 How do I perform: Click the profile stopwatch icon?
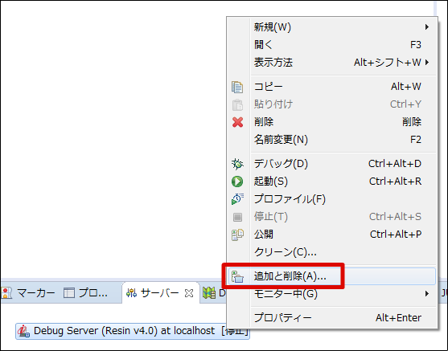click(237, 199)
